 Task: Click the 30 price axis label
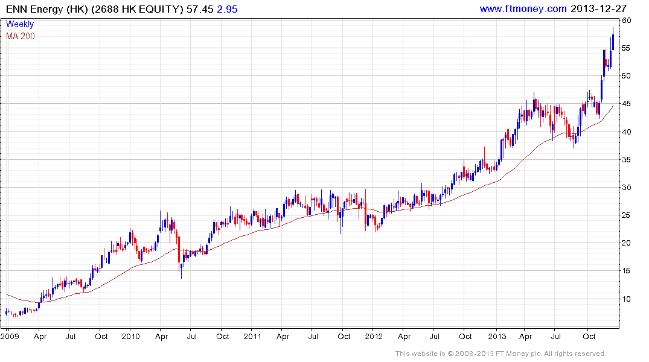tap(626, 188)
